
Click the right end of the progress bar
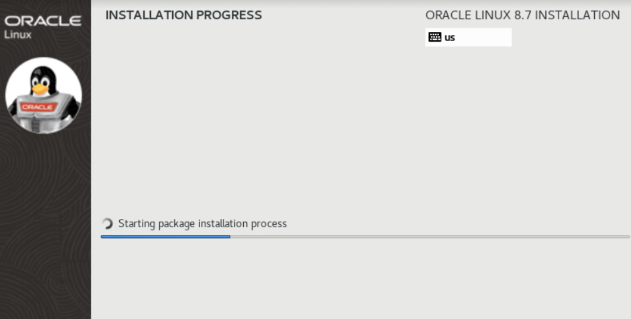[628, 237]
